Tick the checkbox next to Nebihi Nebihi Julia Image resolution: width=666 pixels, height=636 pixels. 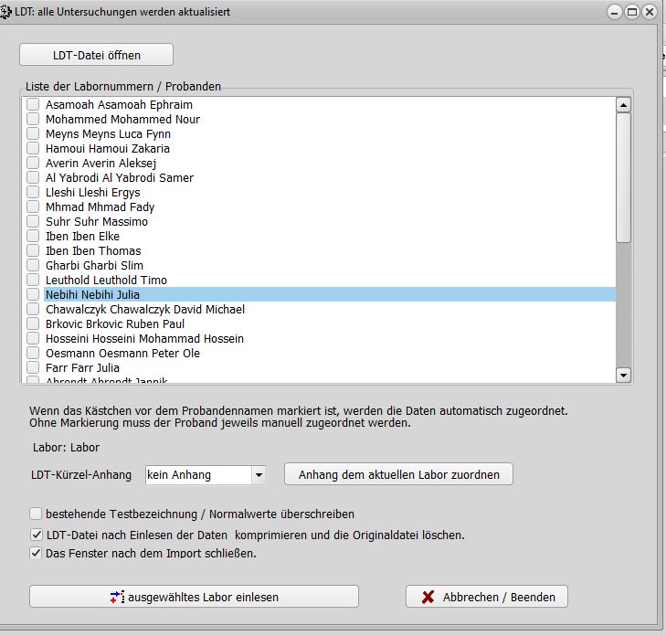33,295
